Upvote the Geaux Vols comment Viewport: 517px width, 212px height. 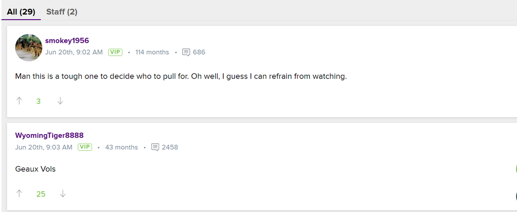click(x=20, y=194)
